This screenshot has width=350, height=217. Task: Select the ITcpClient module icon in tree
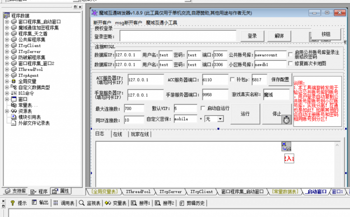click(x=14, y=45)
